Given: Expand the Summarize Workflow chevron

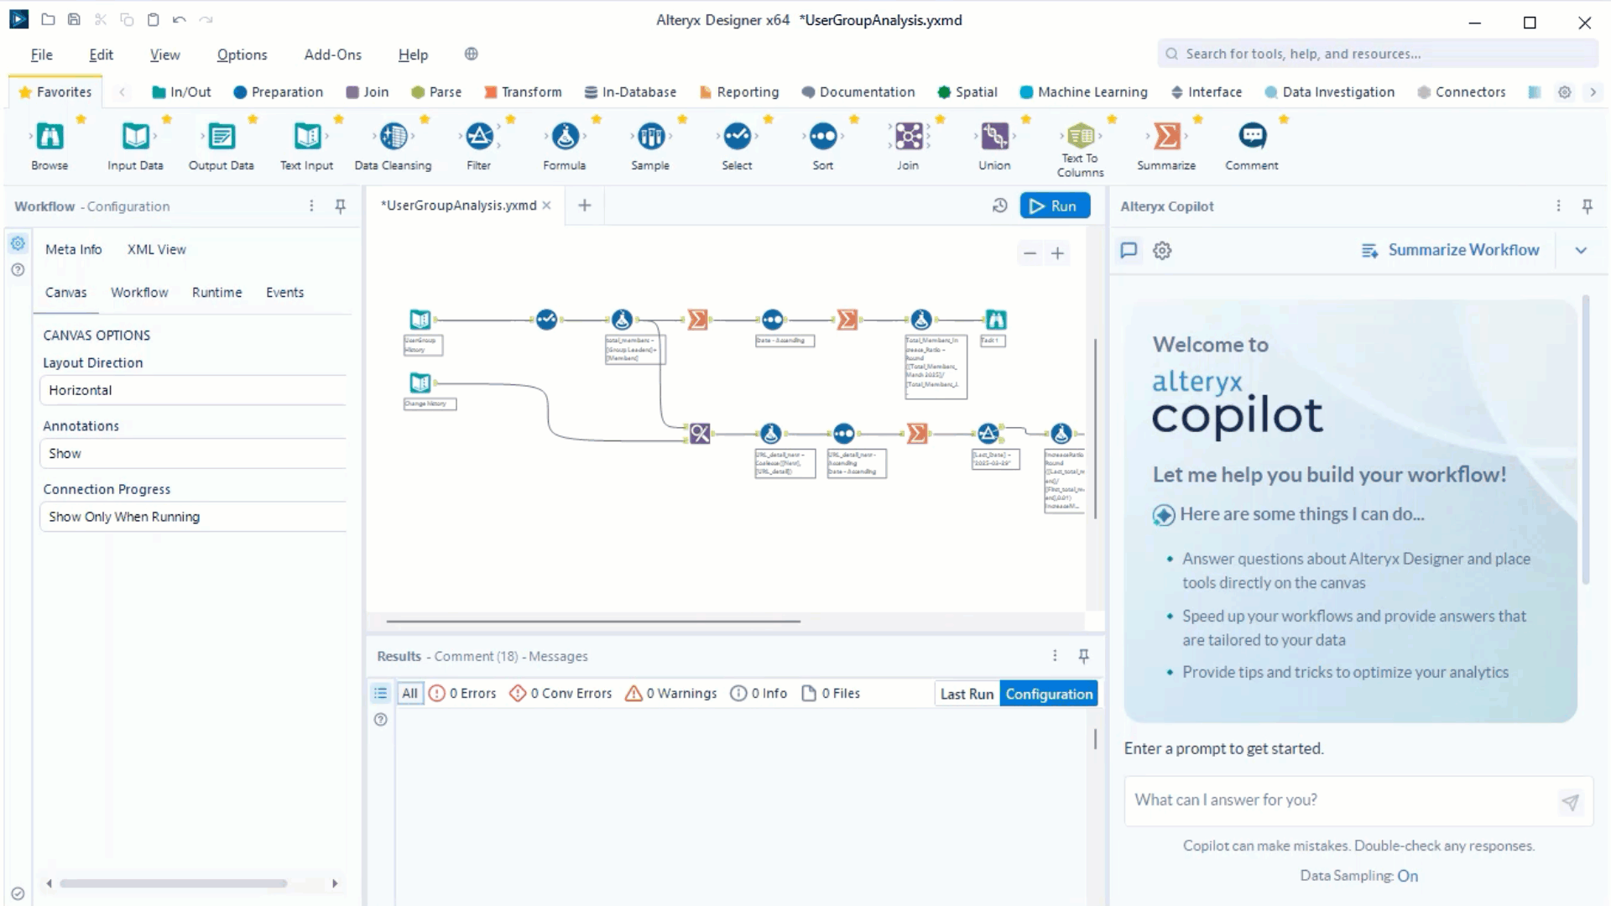Looking at the screenshot, I should pyautogui.click(x=1581, y=250).
